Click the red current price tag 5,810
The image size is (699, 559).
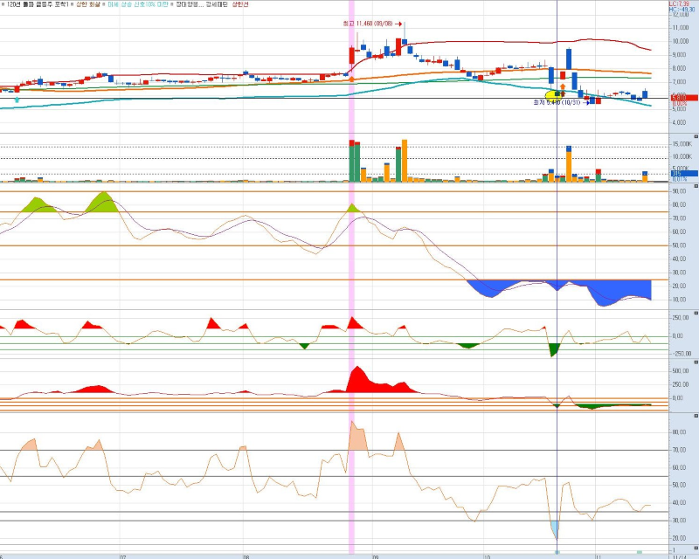(684, 97)
